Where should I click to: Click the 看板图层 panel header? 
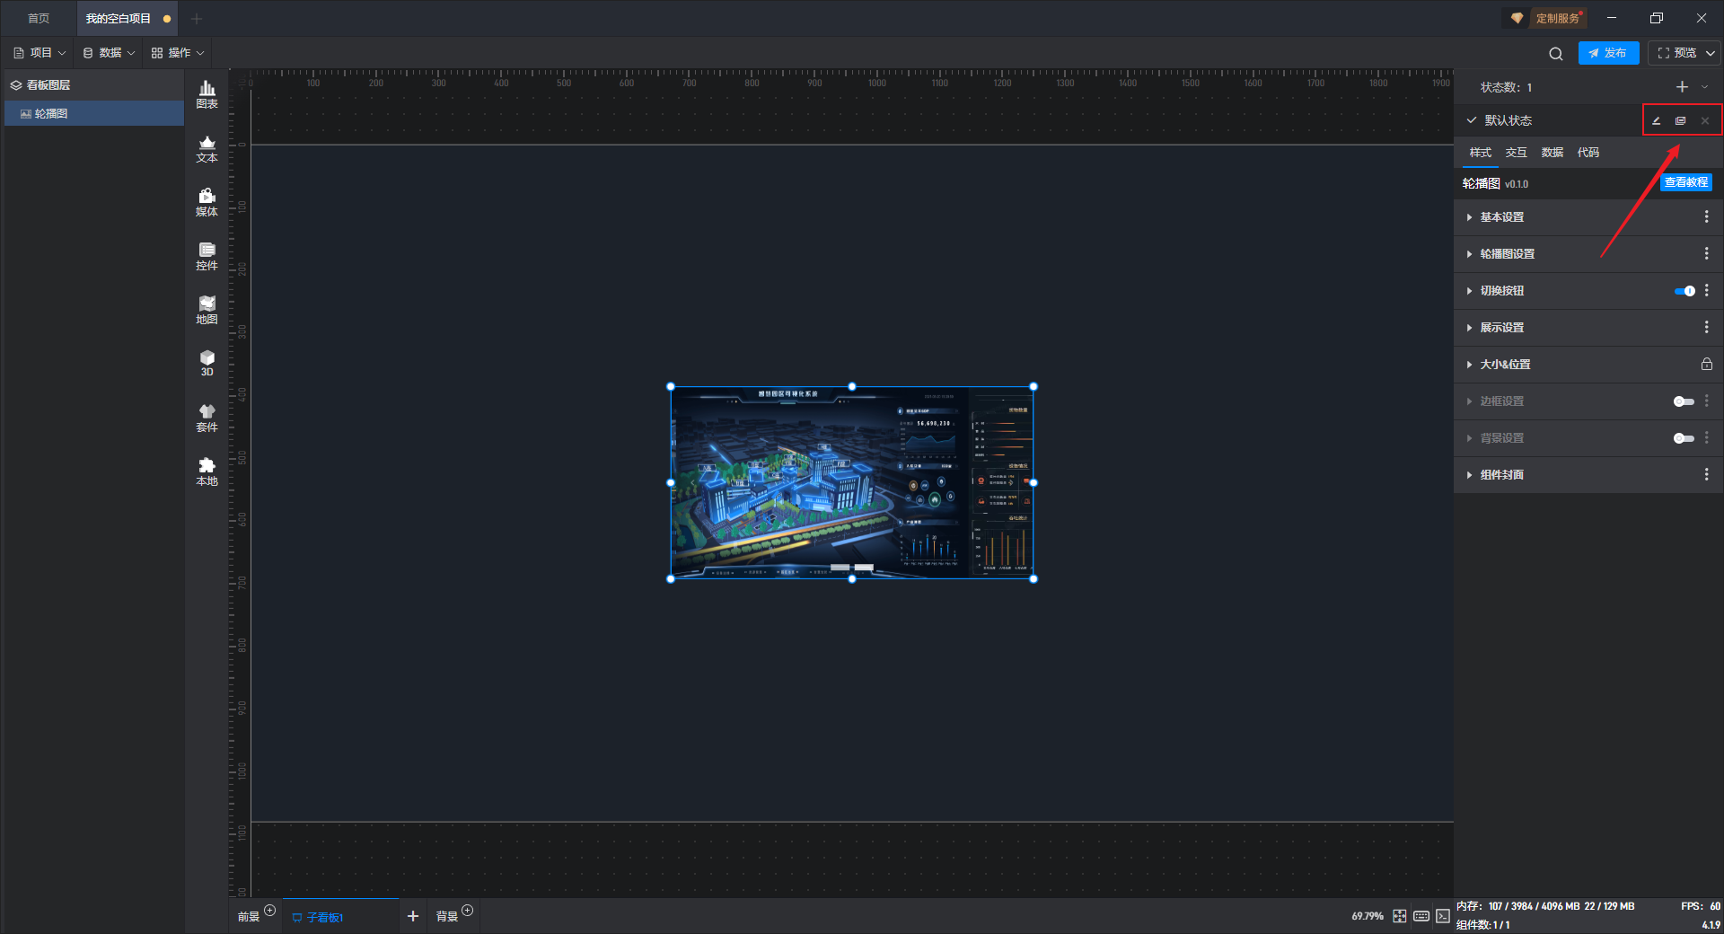(94, 85)
